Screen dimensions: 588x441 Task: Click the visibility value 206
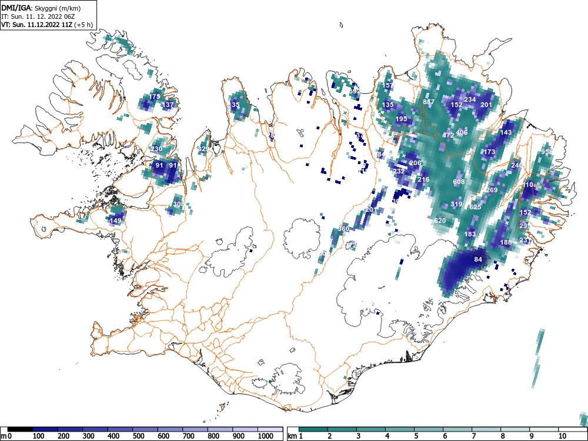point(415,163)
